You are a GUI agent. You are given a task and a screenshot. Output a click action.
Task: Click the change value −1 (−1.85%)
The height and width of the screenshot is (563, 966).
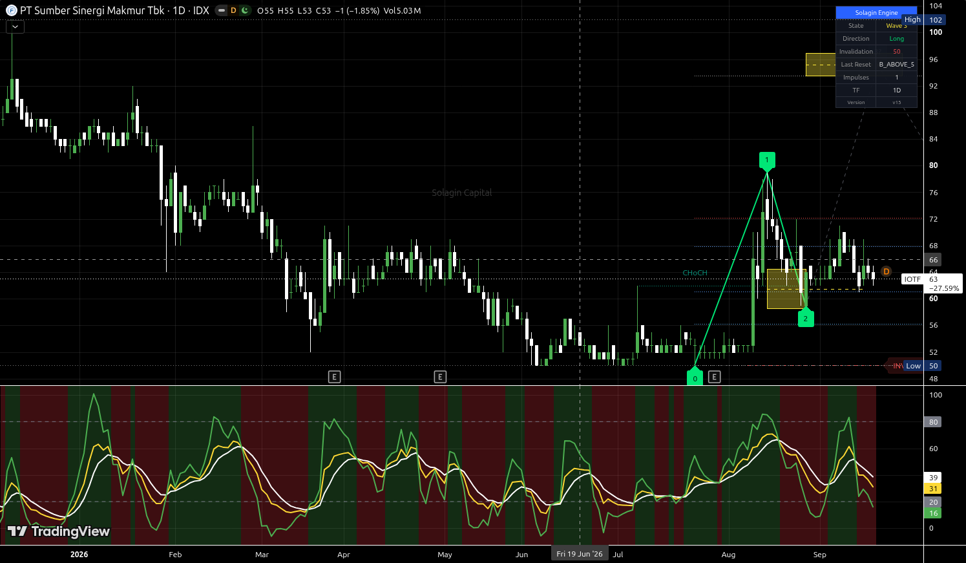click(357, 11)
